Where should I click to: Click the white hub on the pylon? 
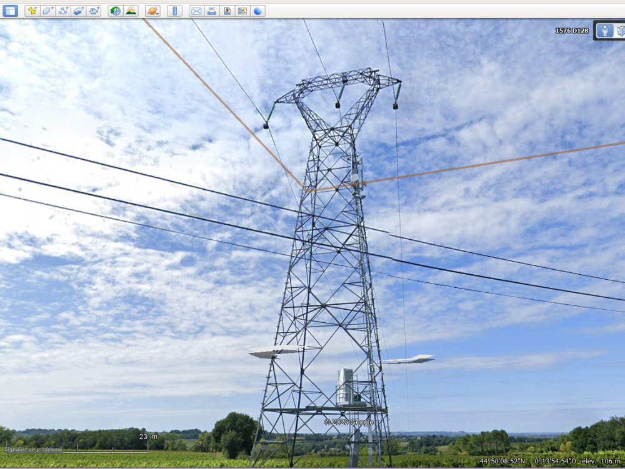354,178
